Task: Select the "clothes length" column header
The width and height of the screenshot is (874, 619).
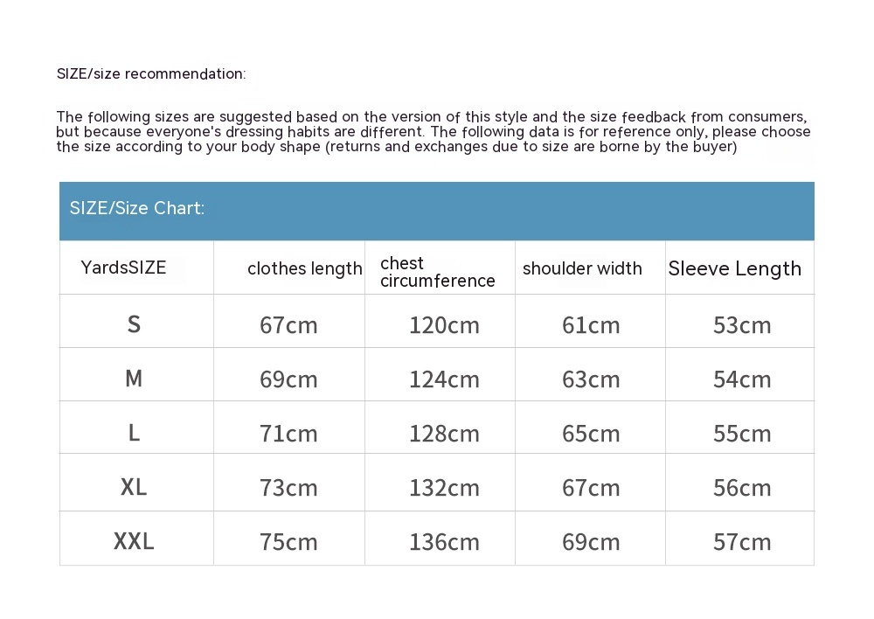Action: [x=304, y=268]
